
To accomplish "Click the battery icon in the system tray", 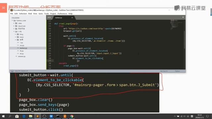I will (178, 116).
